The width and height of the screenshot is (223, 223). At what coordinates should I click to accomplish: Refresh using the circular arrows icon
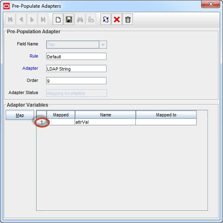click(106, 19)
